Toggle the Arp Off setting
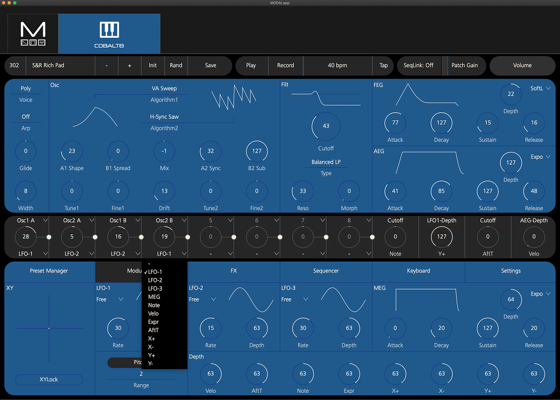560x400 pixels. 26,117
